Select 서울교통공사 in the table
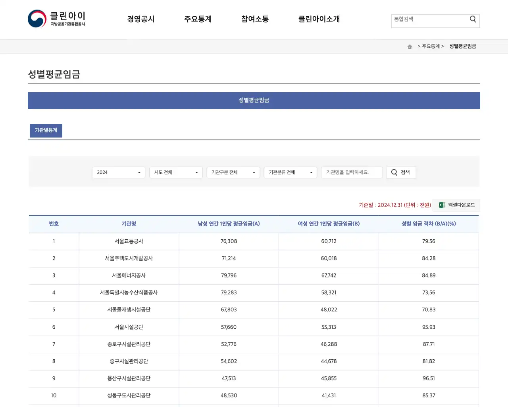This screenshot has height=407, width=508. [129, 241]
